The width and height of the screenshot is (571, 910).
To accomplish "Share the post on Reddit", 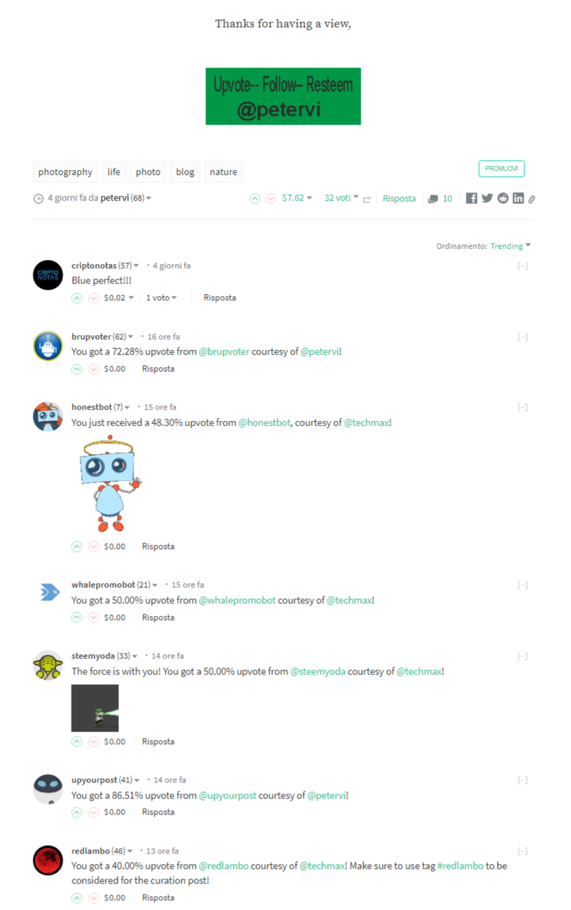I will pos(503,199).
